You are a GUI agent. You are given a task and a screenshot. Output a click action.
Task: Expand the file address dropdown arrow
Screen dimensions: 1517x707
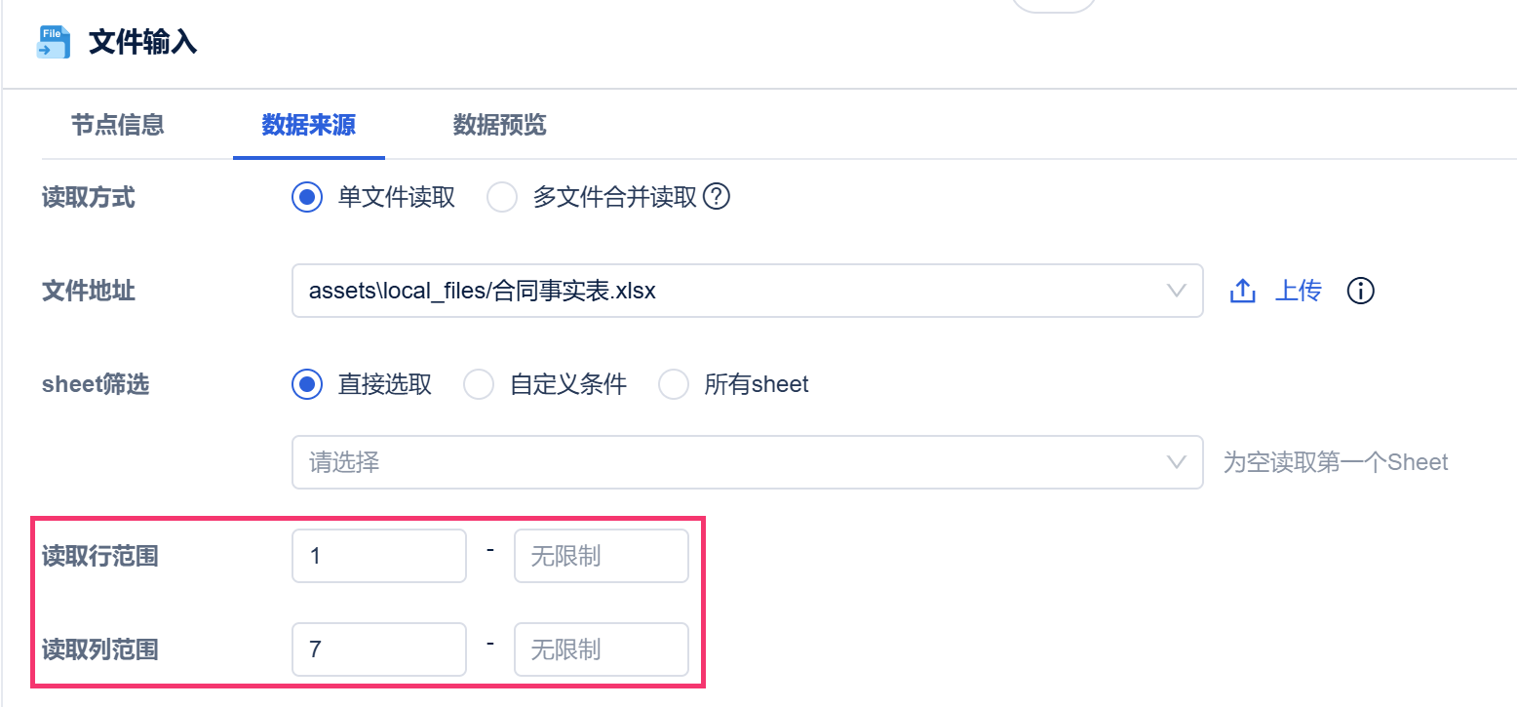pos(1177,291)
